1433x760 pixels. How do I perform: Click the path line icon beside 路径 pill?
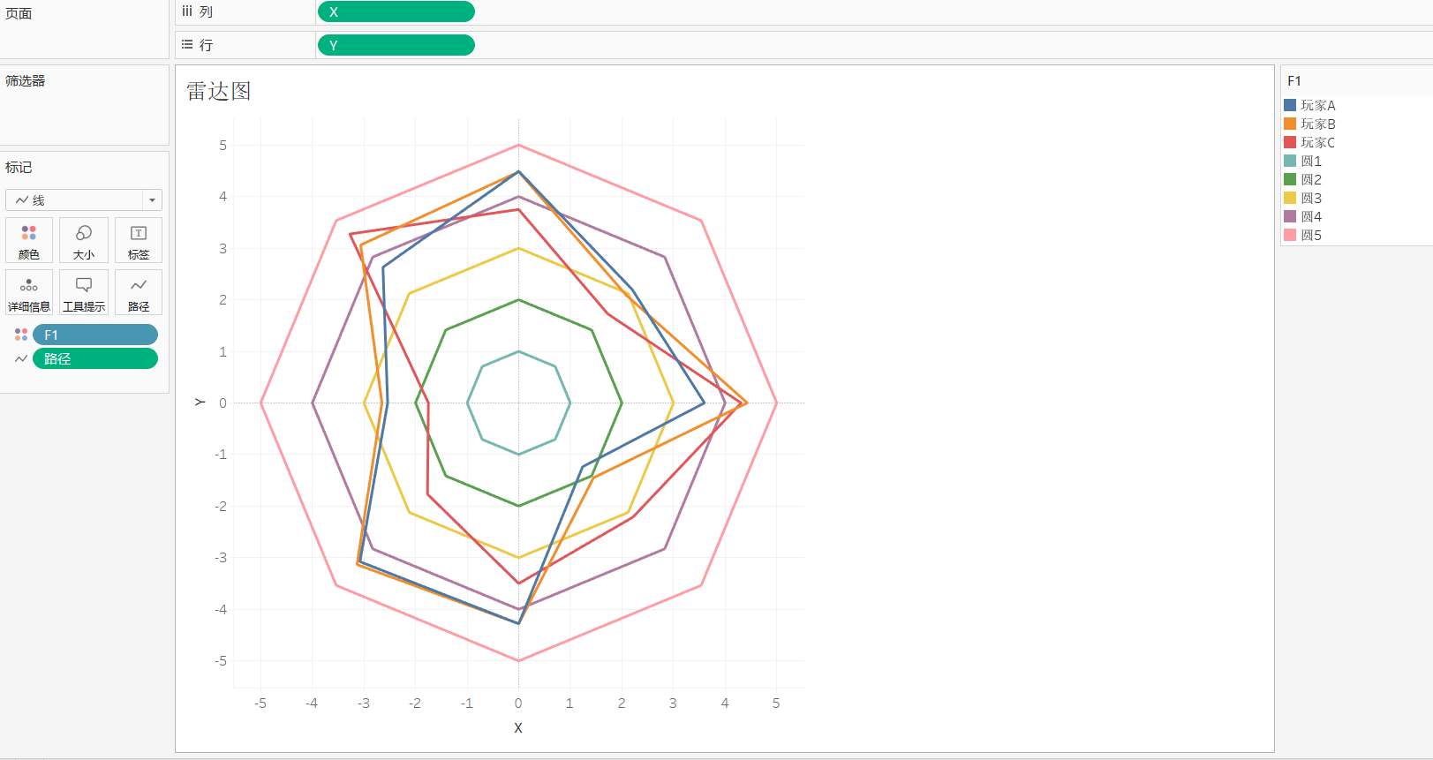coord(21,358)
